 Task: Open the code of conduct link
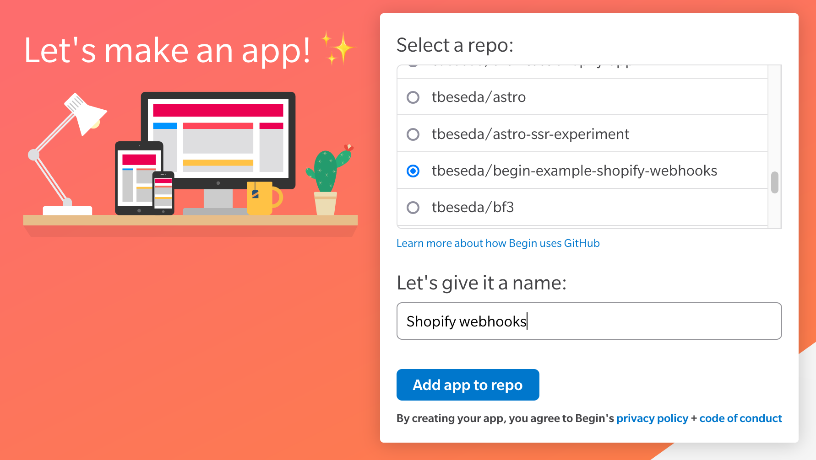pos(740,418)
